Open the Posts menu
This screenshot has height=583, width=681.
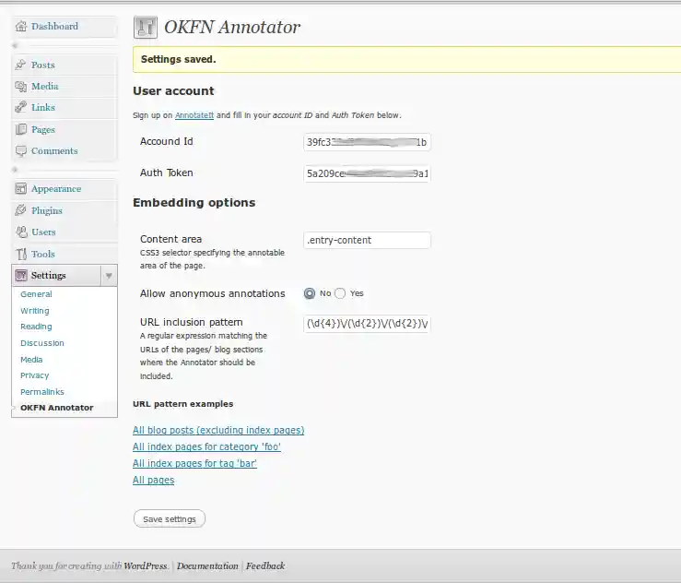point(43,65)
